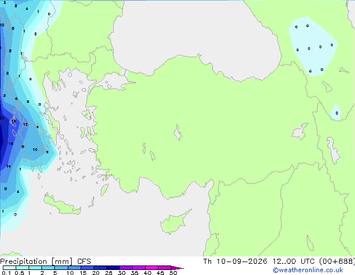Select the 35–40 mm violet legend swatch
The image size is (355, 275).
coord(138,268)
